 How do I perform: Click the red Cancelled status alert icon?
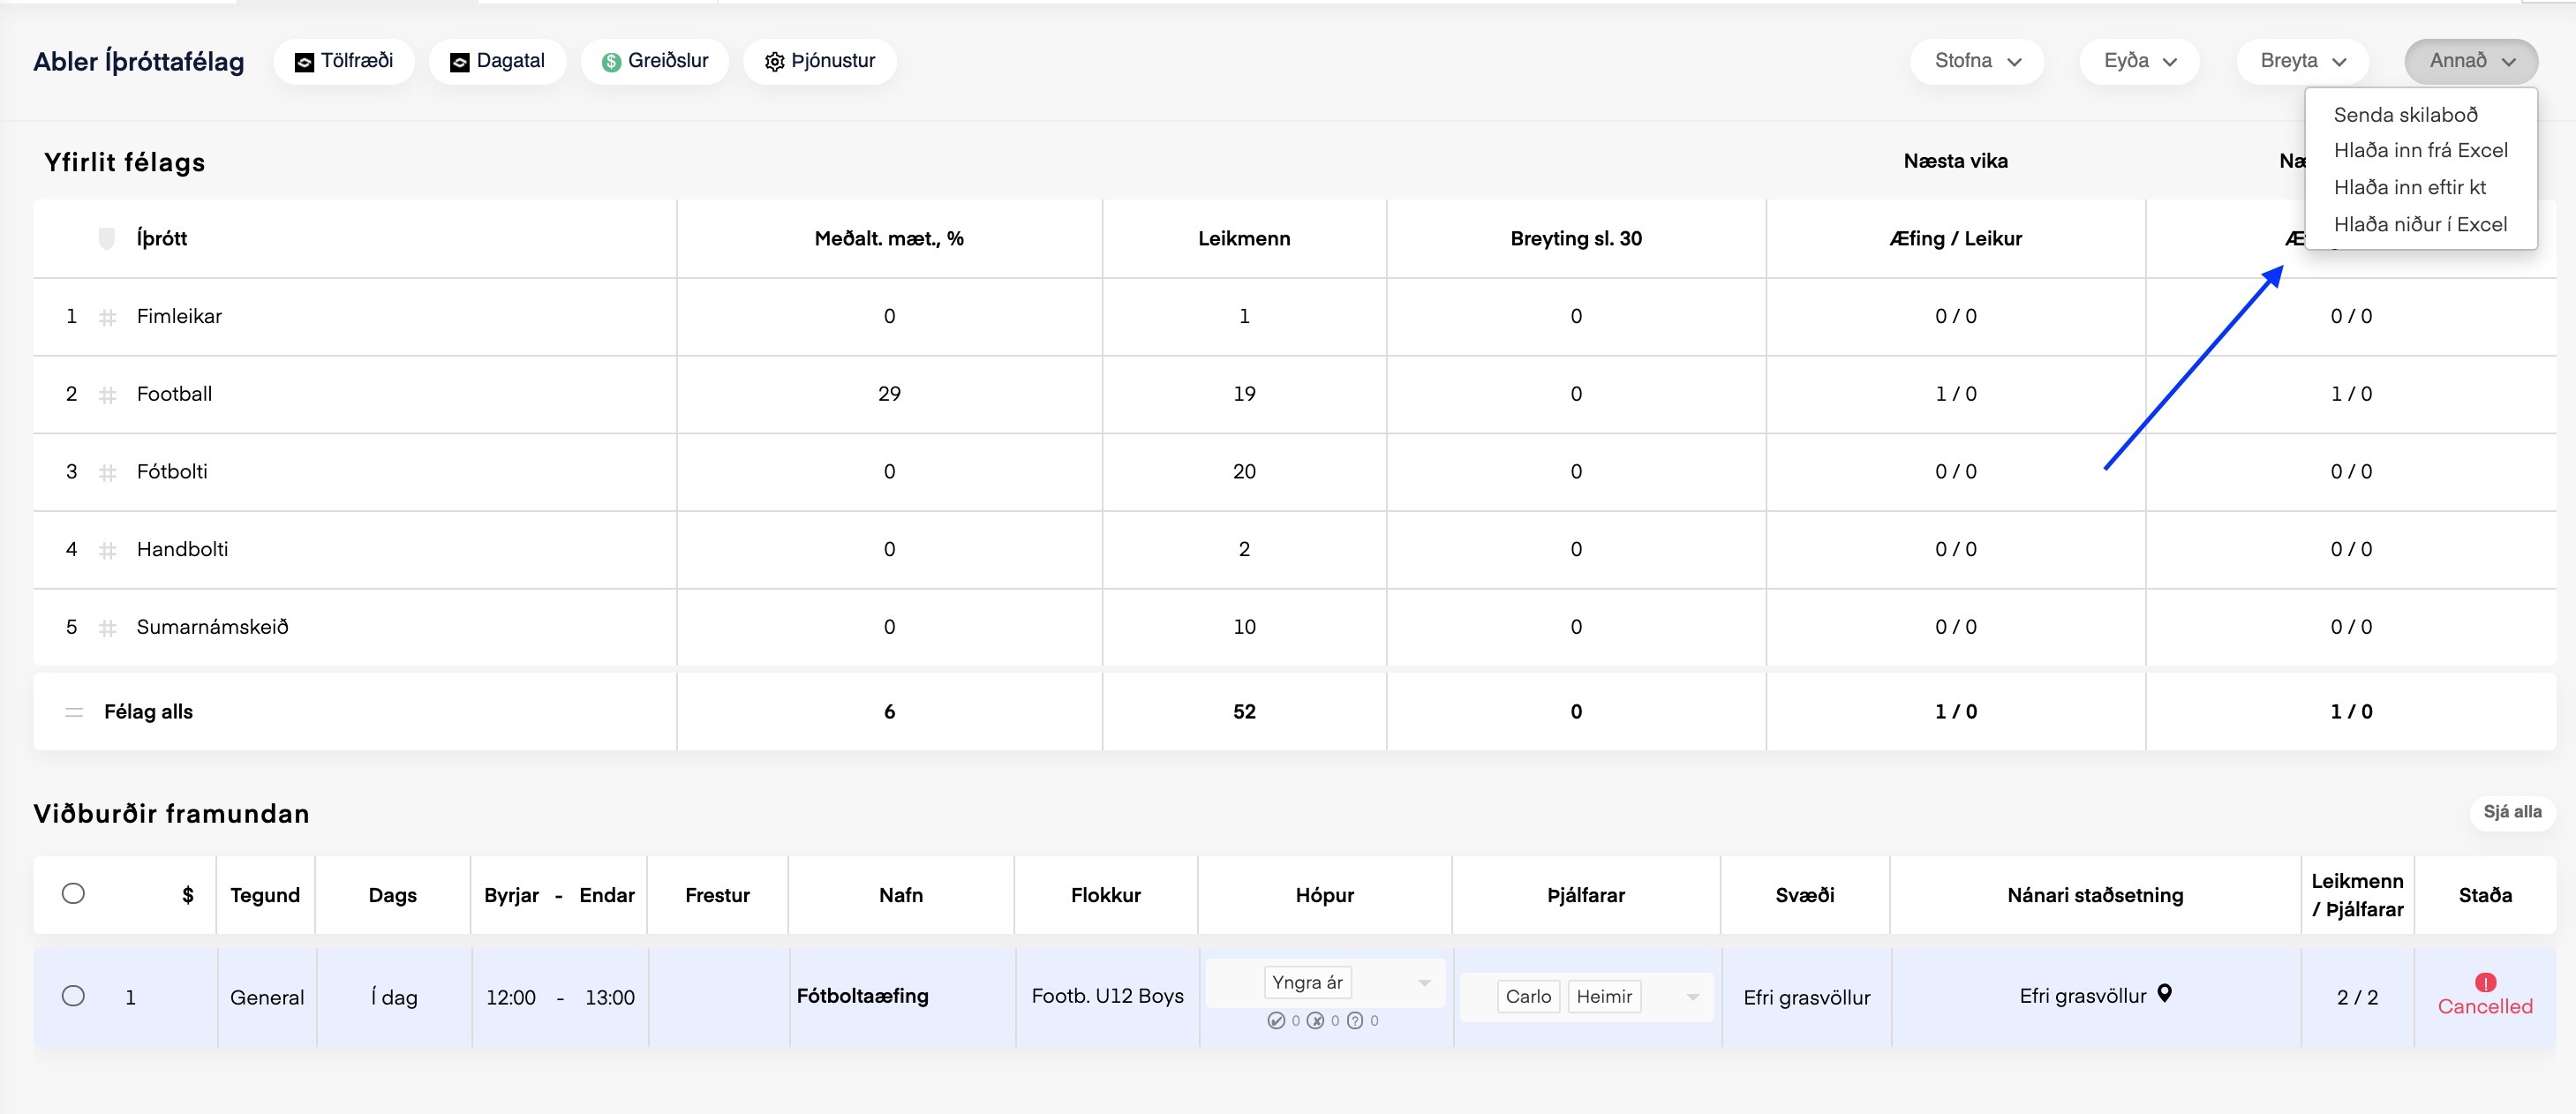pyautogui.click(x=2485, y=982)
